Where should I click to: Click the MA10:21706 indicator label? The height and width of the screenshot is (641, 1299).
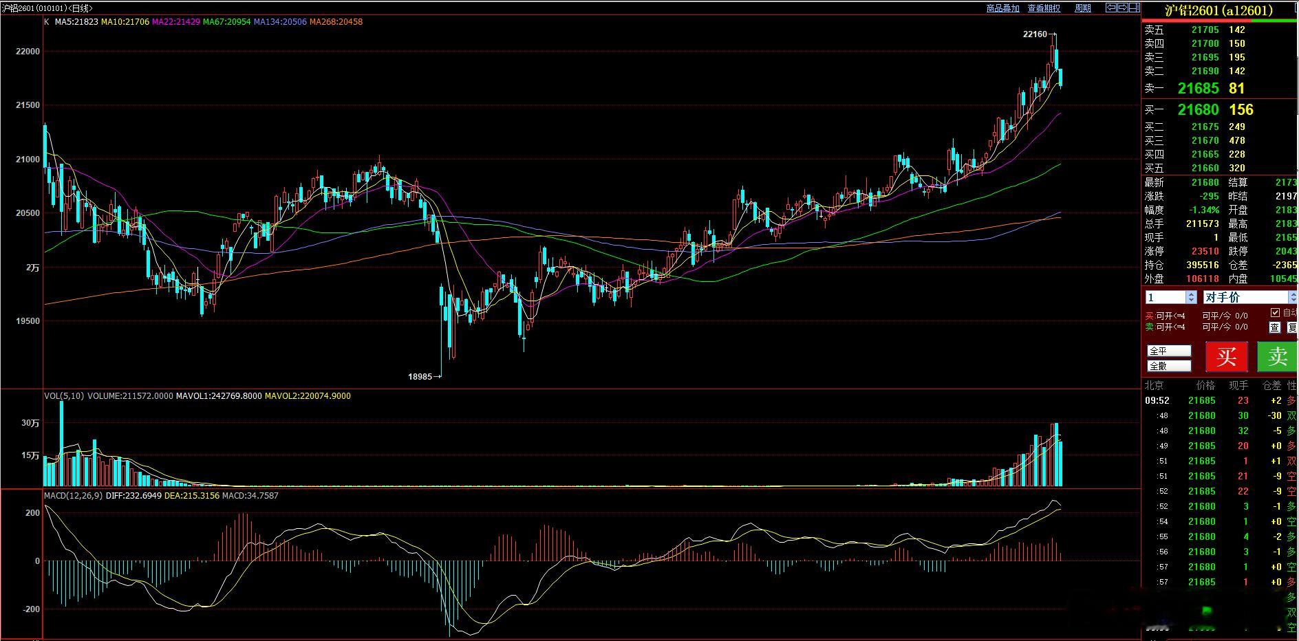coord(125,22)
